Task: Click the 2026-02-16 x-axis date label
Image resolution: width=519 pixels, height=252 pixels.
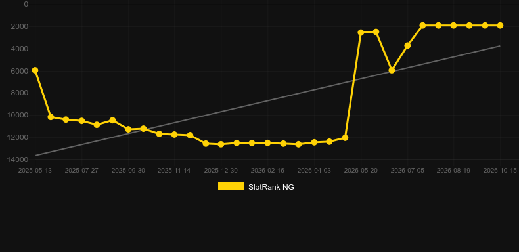Action: (x=267, y=171)
